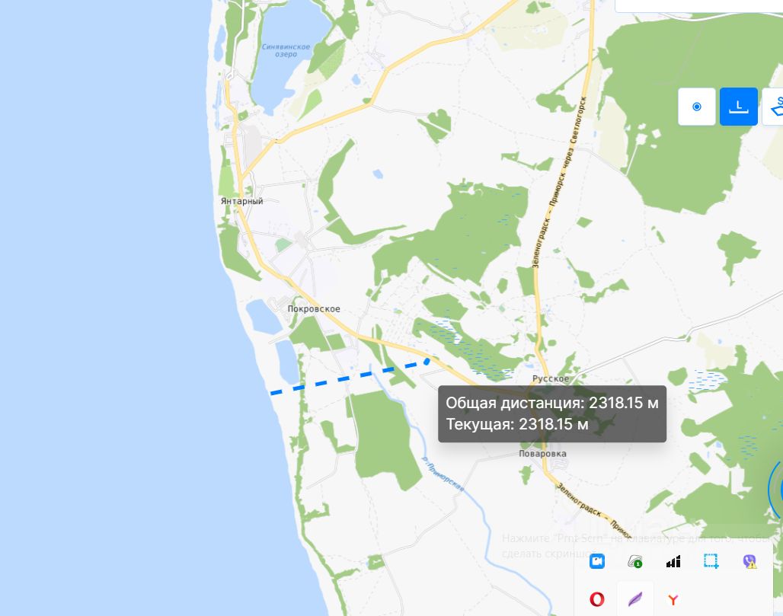Click the blue endpoint of the measurement line
783x616 pixels.
coord(427,360)
